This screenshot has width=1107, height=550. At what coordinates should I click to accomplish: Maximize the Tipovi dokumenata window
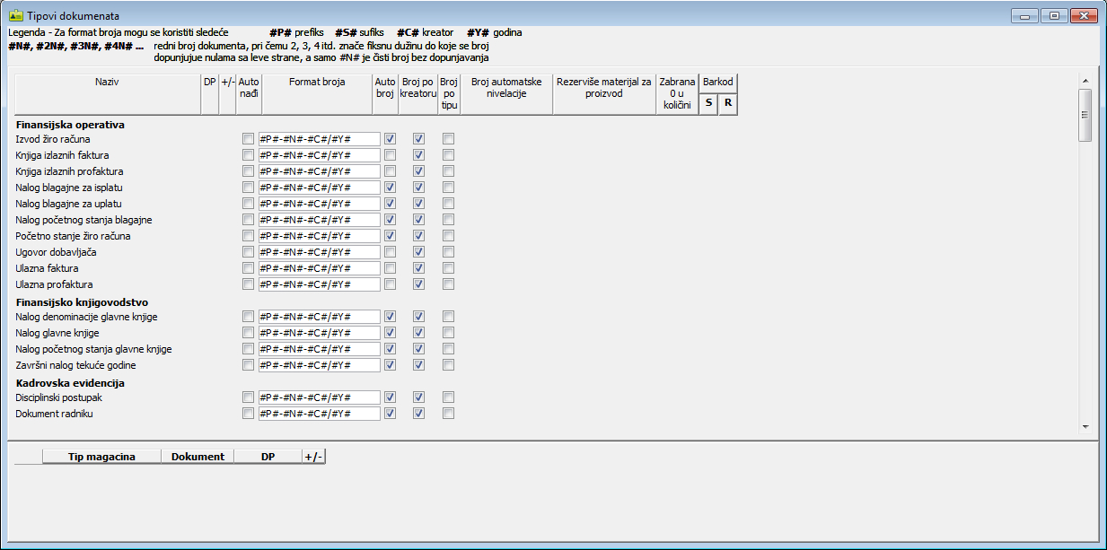[x=1053, y=15]
